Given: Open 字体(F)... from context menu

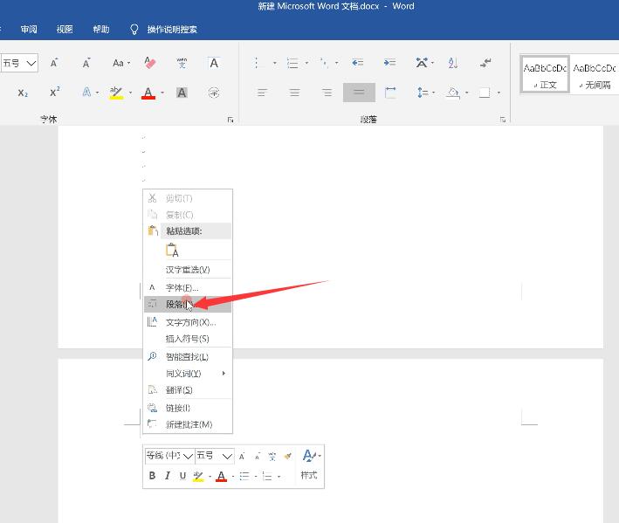Looking at the screenshot, I should 188,288.
